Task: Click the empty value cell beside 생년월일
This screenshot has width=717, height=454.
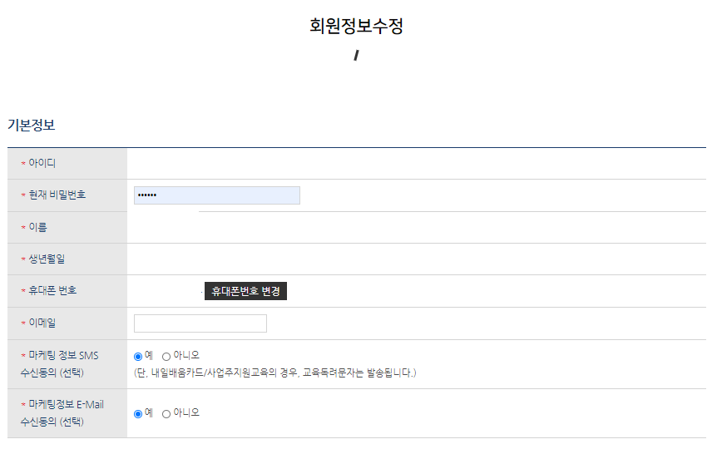Action: click(x=416, y=259)
